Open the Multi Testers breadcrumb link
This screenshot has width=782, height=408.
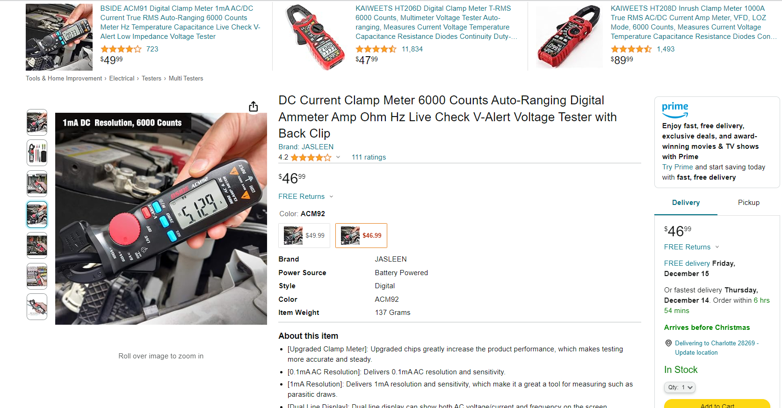click(186, 79)
